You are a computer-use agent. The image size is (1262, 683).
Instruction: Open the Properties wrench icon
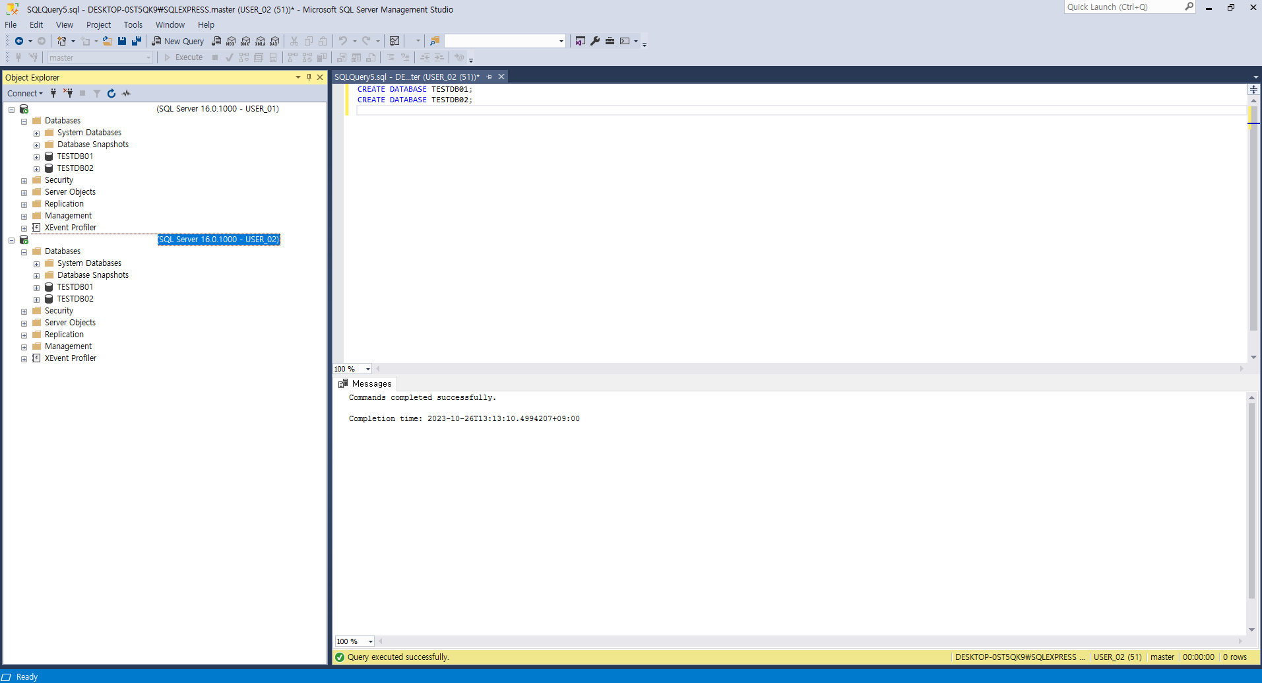tap(595, 41)
